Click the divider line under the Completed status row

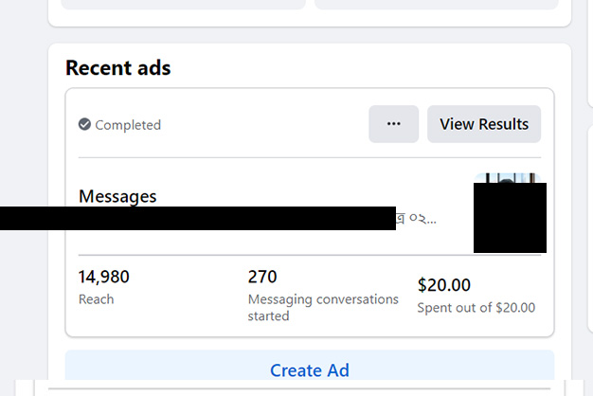pyautogui.click(x=309, y=157)
